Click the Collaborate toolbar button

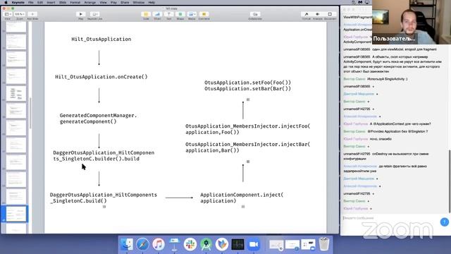(x=255, y=14)
